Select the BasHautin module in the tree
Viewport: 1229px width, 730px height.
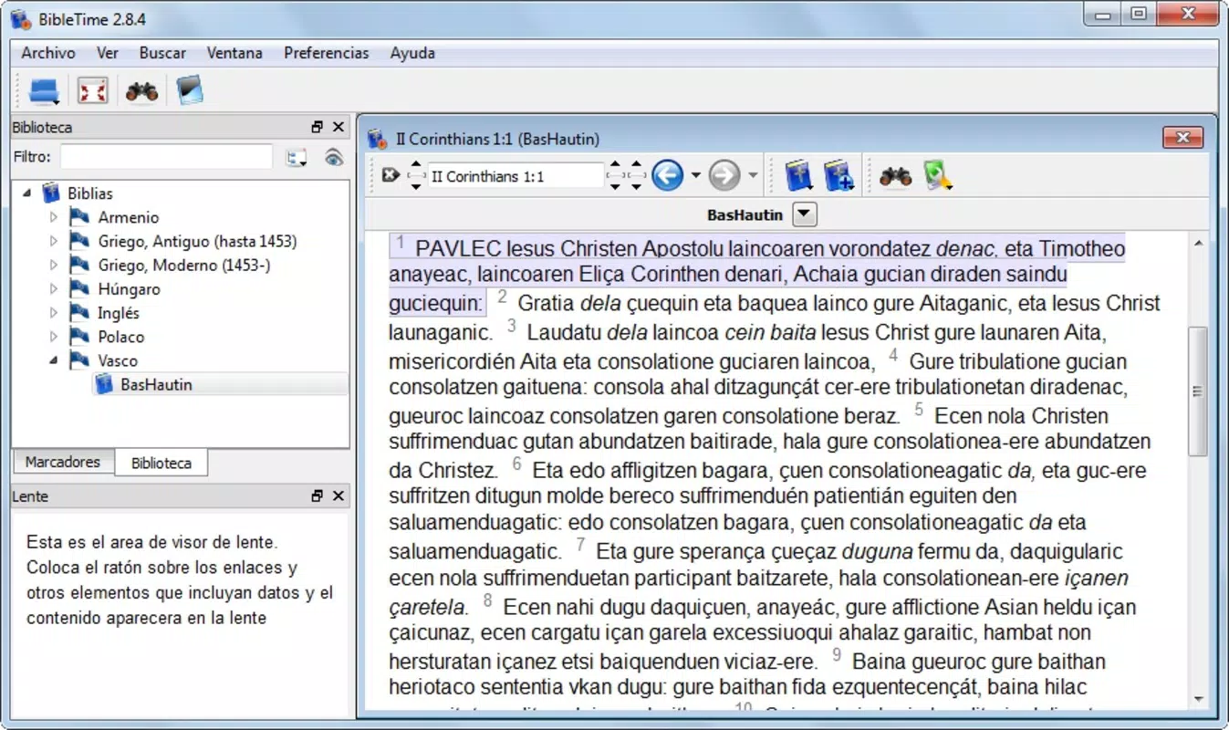(156, 384)
